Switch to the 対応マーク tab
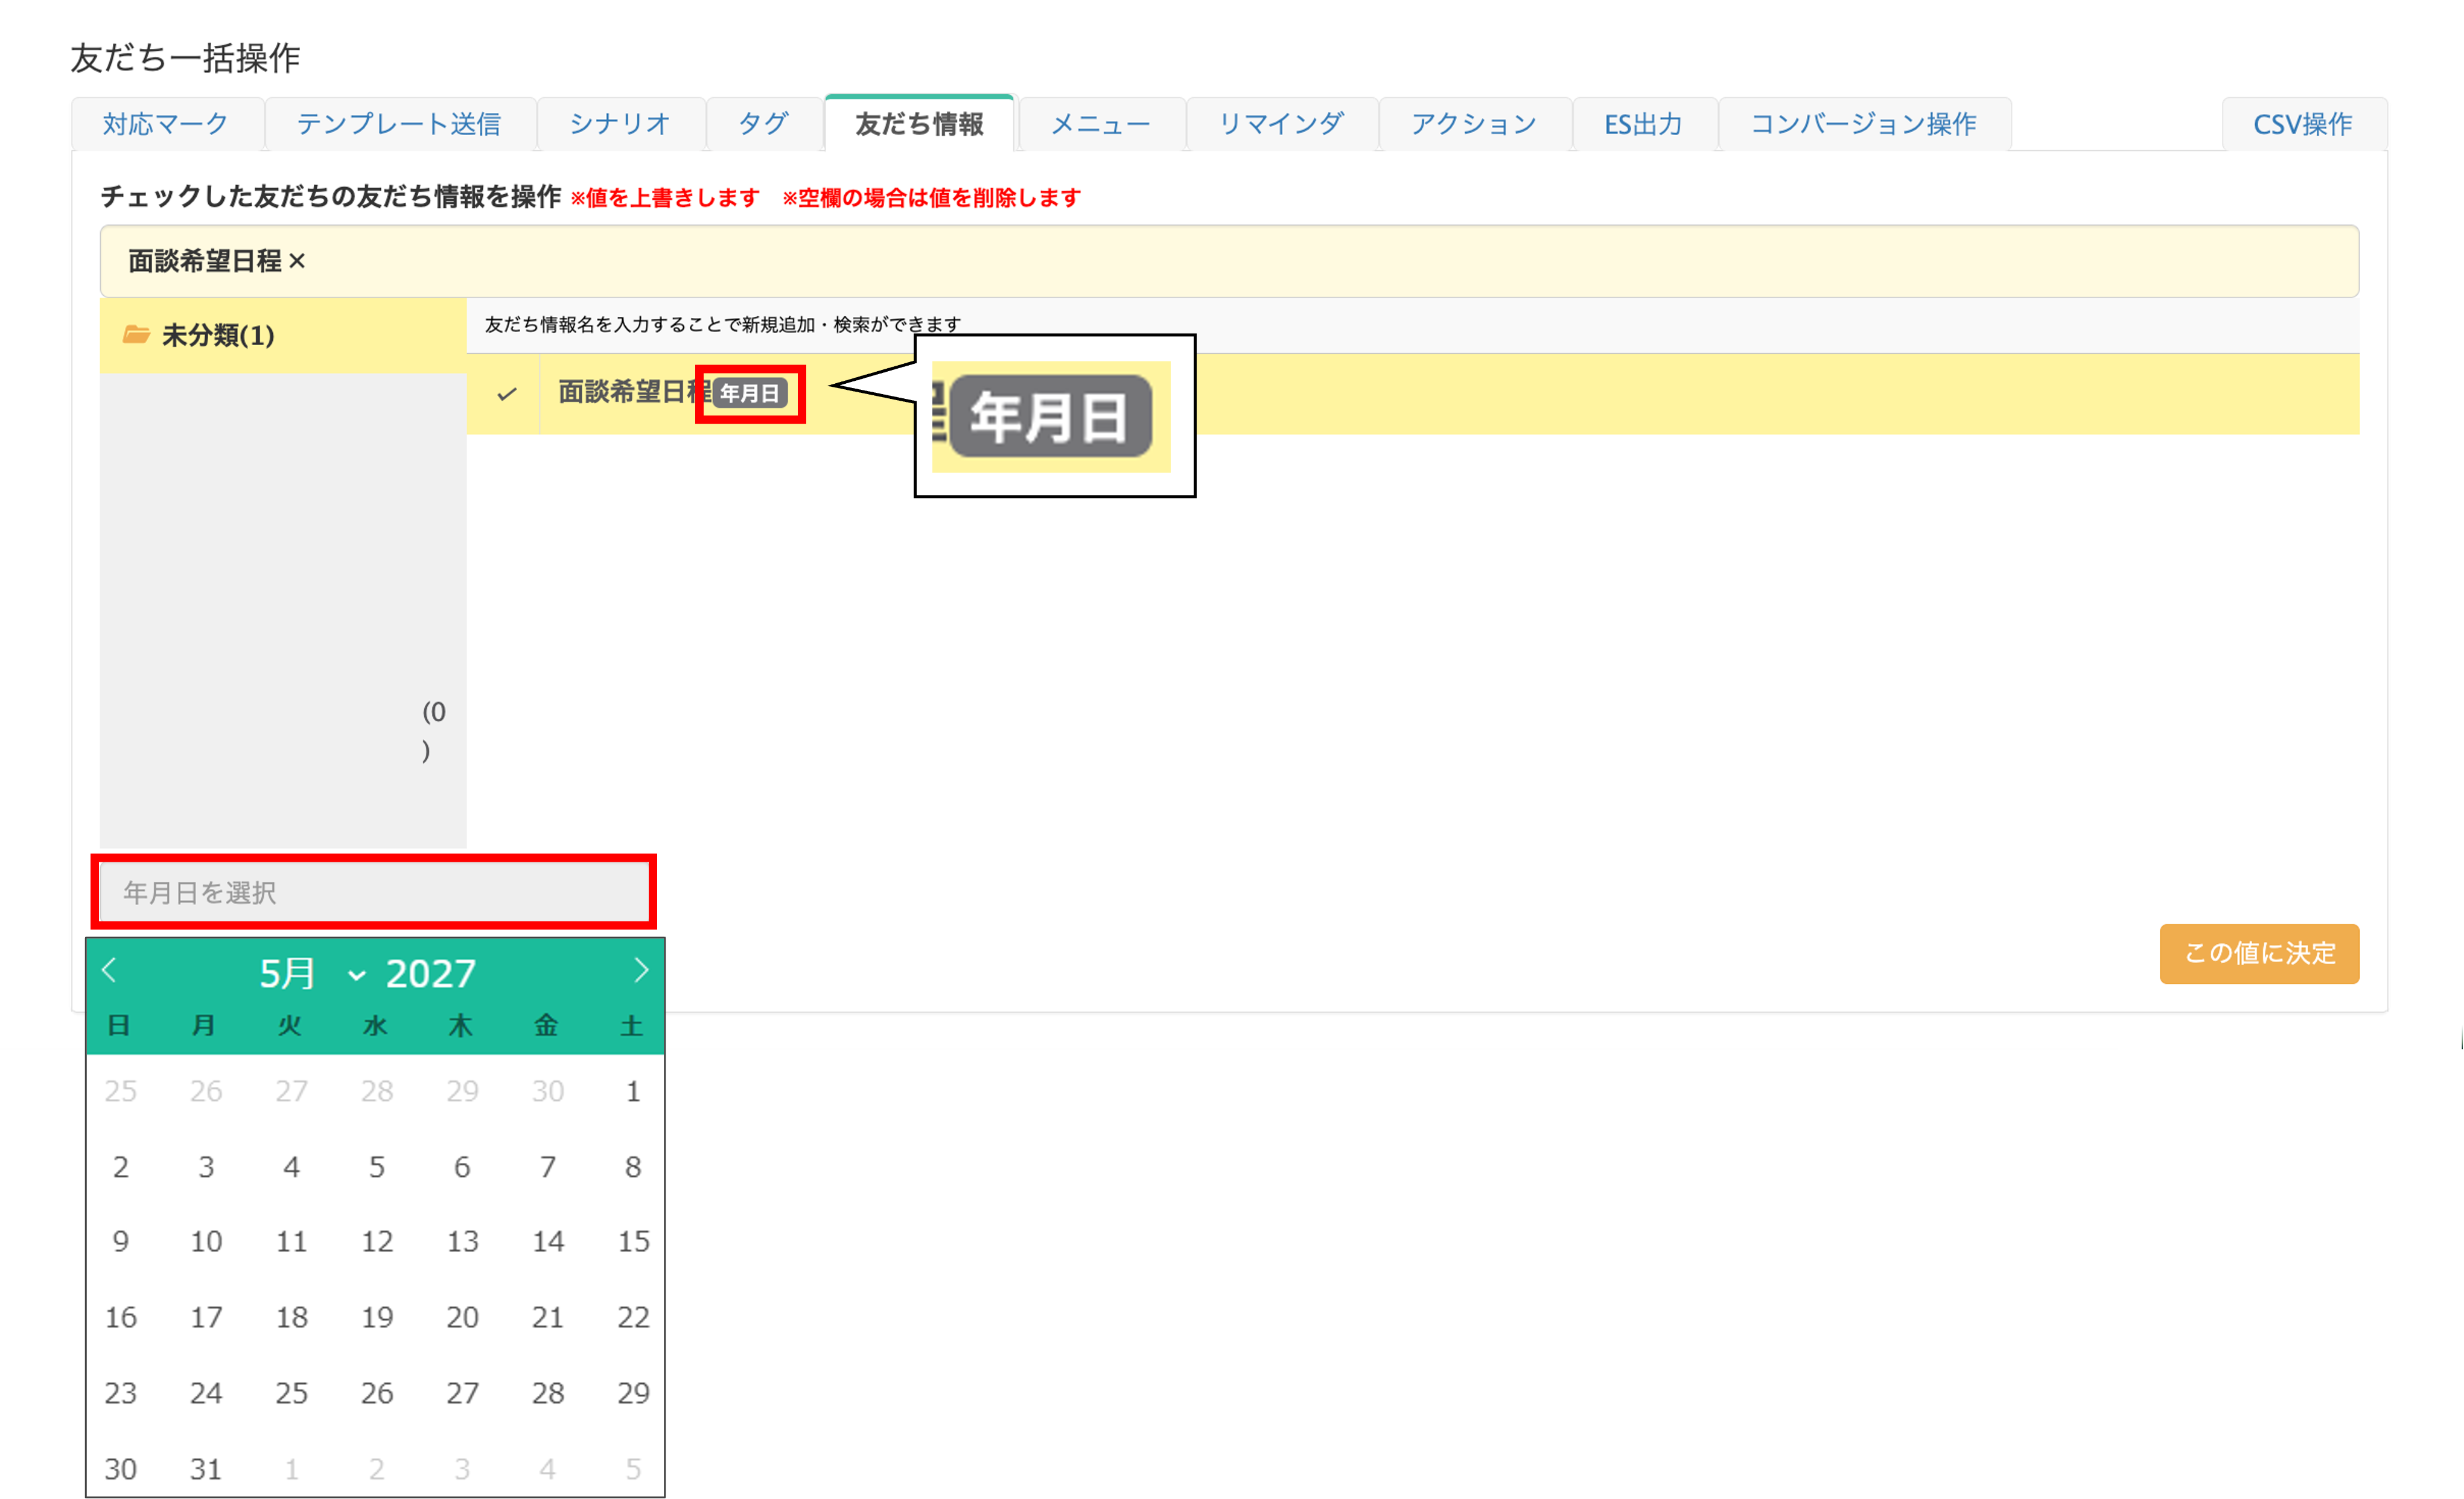Screen dimensions: 2464x1499 click(166, 124)
